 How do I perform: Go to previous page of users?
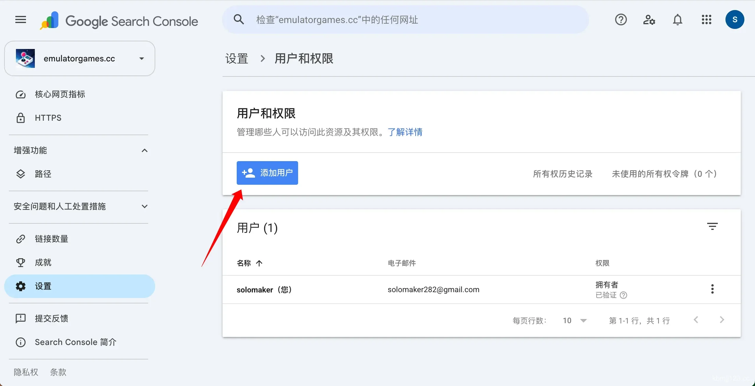click(696, 320)
